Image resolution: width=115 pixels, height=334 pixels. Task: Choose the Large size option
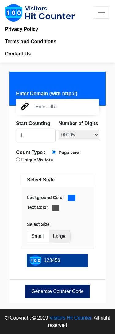coord(59,236)
